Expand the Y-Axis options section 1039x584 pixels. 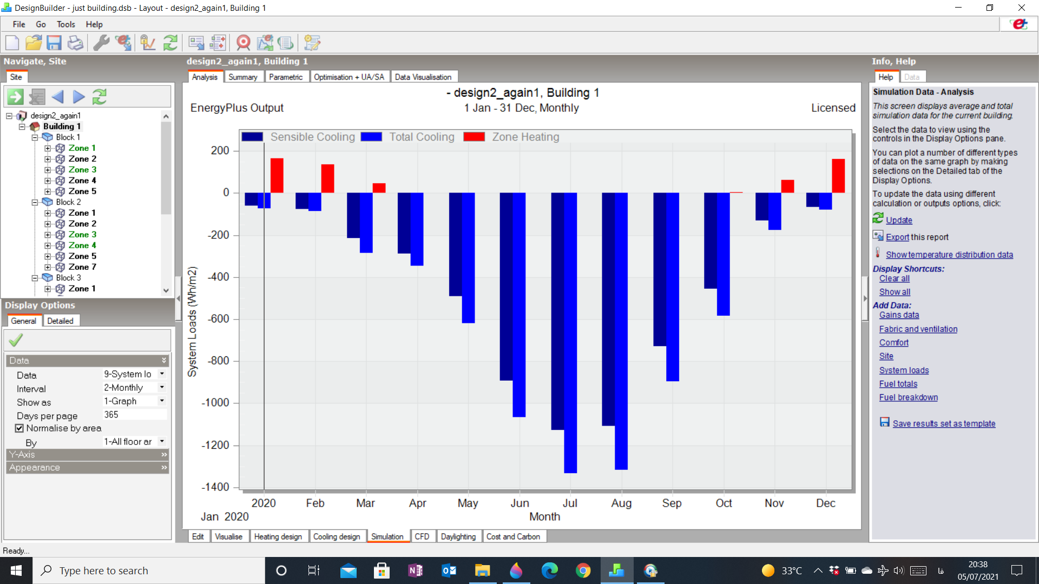click(88, 455)
